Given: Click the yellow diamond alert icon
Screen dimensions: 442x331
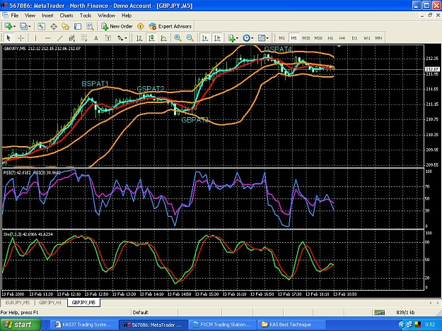Looking at the screenshot, I should (x=141, y=26).
